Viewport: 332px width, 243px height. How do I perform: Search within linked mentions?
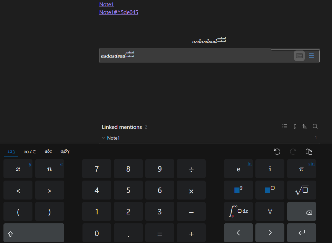tap(315, 126)
